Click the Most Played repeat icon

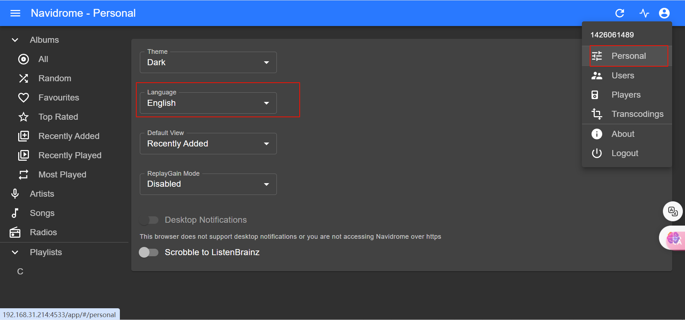click(x=24, y=175)
